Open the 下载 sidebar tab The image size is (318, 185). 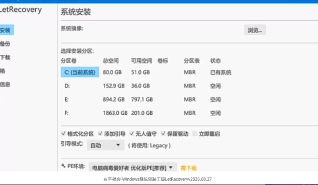[x=5, y=58]
